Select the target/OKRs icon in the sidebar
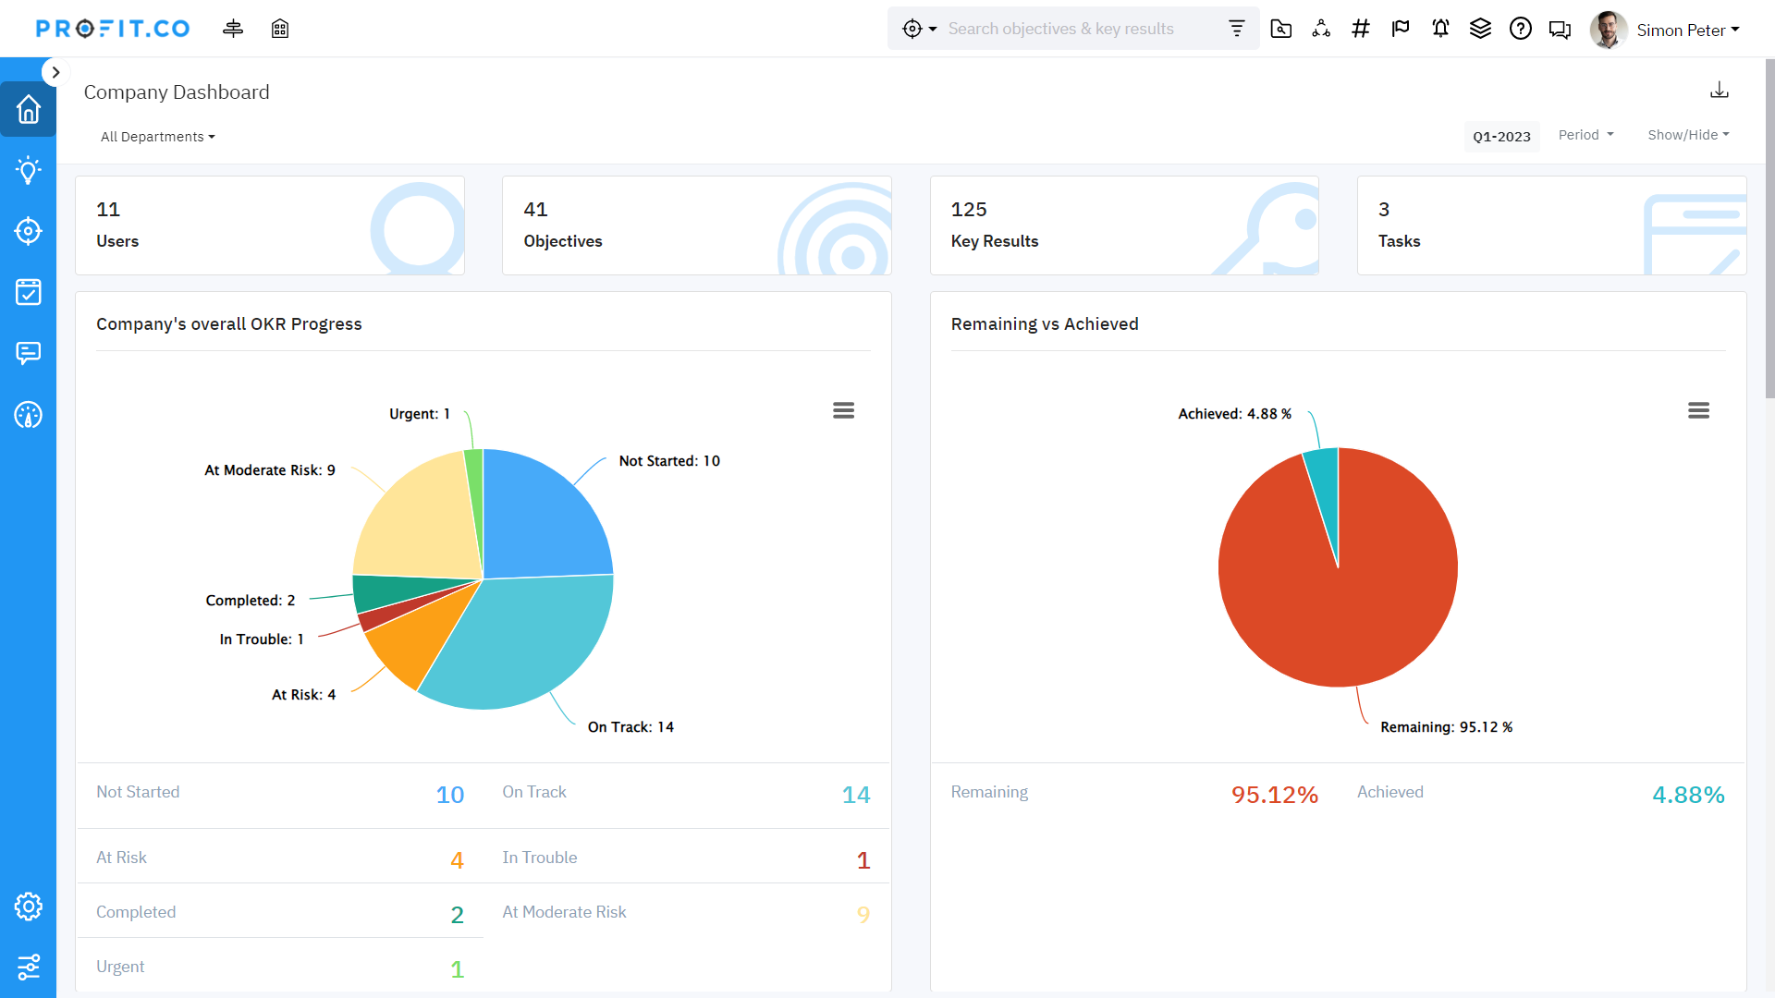 [28, 231]
